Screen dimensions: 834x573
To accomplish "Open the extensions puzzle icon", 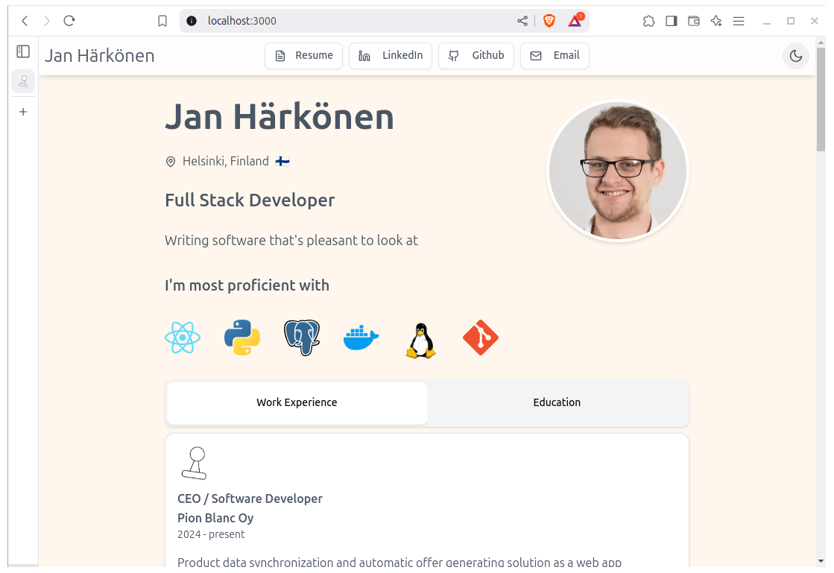I will point(648,21).
